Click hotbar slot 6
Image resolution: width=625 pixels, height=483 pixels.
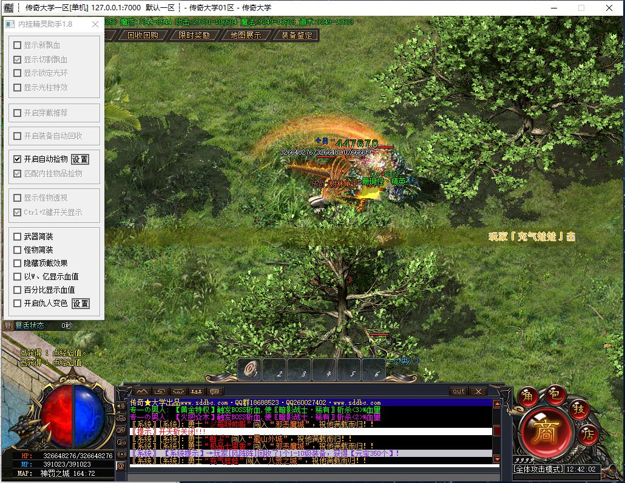[373, 370]
